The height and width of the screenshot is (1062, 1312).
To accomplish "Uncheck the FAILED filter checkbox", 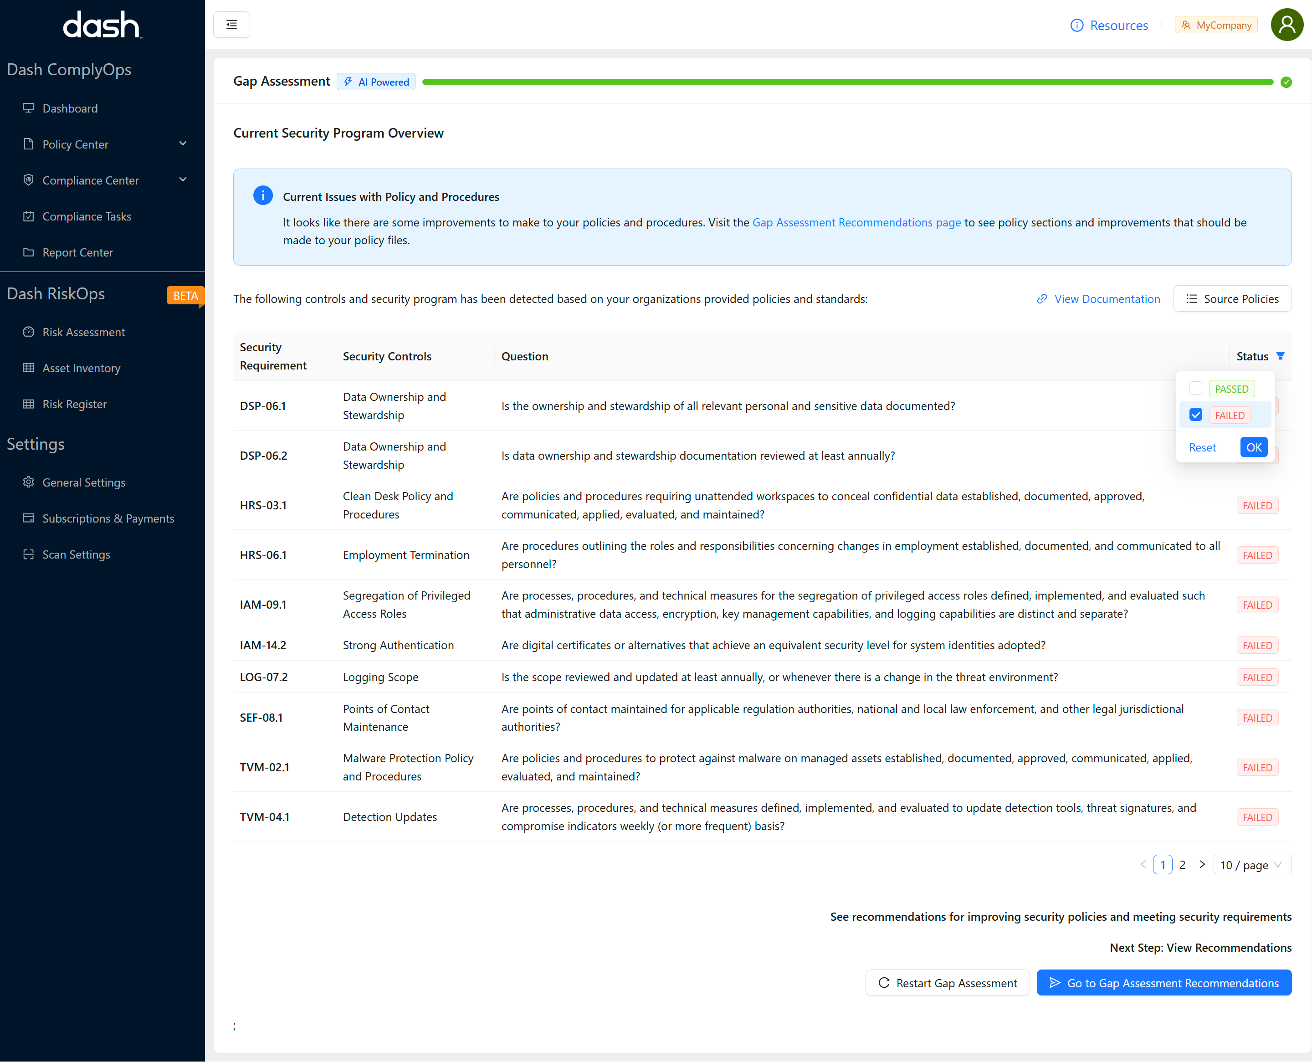I will pos(1195,415).
